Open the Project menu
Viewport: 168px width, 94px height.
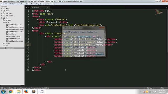click(38, 4)
